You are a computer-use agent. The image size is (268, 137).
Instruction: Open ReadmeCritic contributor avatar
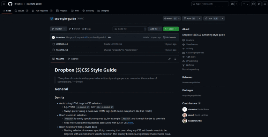point(185,121)
